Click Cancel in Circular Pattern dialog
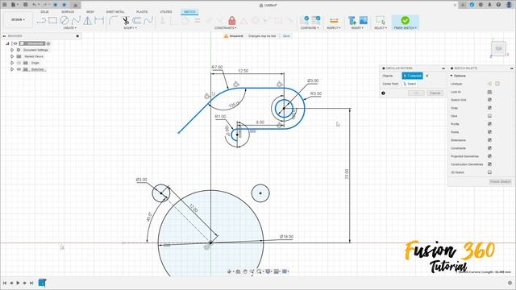The width and height of the screenshot is (516, 290). click(435, 93)
